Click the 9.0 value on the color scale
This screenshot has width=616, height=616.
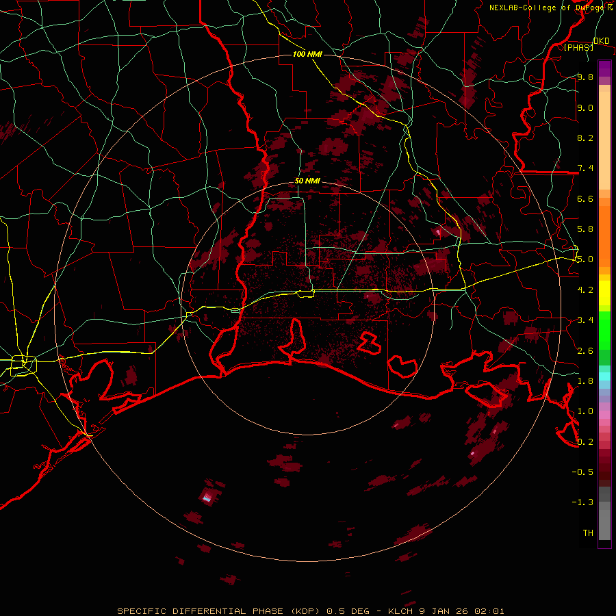coord(585,107)
